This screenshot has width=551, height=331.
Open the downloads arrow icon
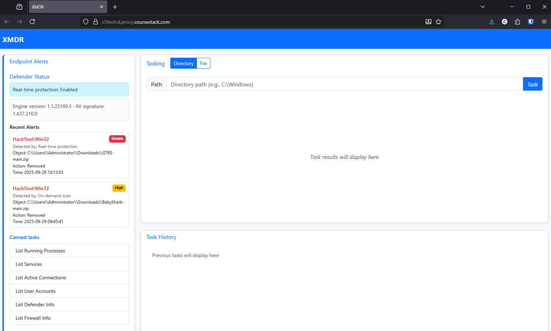point(491,22)
